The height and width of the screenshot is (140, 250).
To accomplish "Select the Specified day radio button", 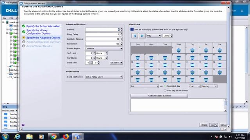I will click(165, 86).
